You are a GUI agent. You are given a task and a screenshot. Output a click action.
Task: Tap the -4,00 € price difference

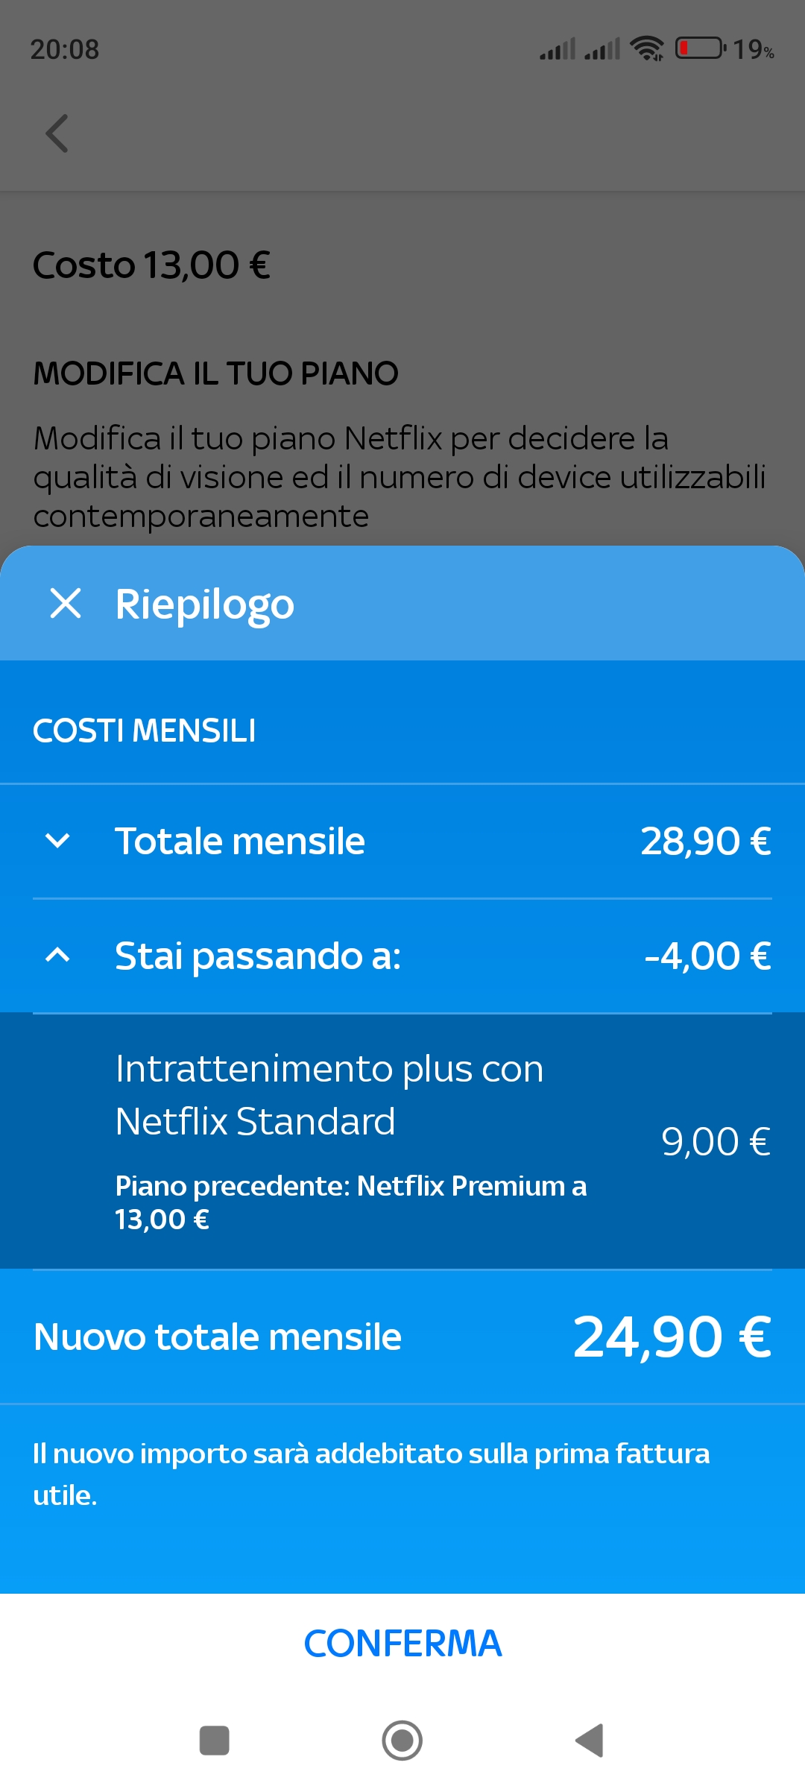tap(707, 956)
